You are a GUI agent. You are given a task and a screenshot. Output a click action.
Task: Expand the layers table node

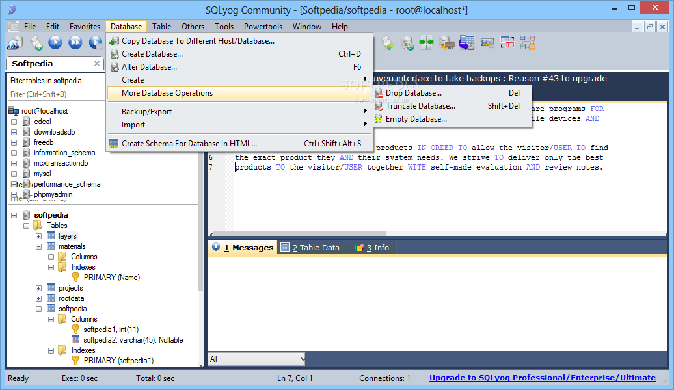coord(38,236)
